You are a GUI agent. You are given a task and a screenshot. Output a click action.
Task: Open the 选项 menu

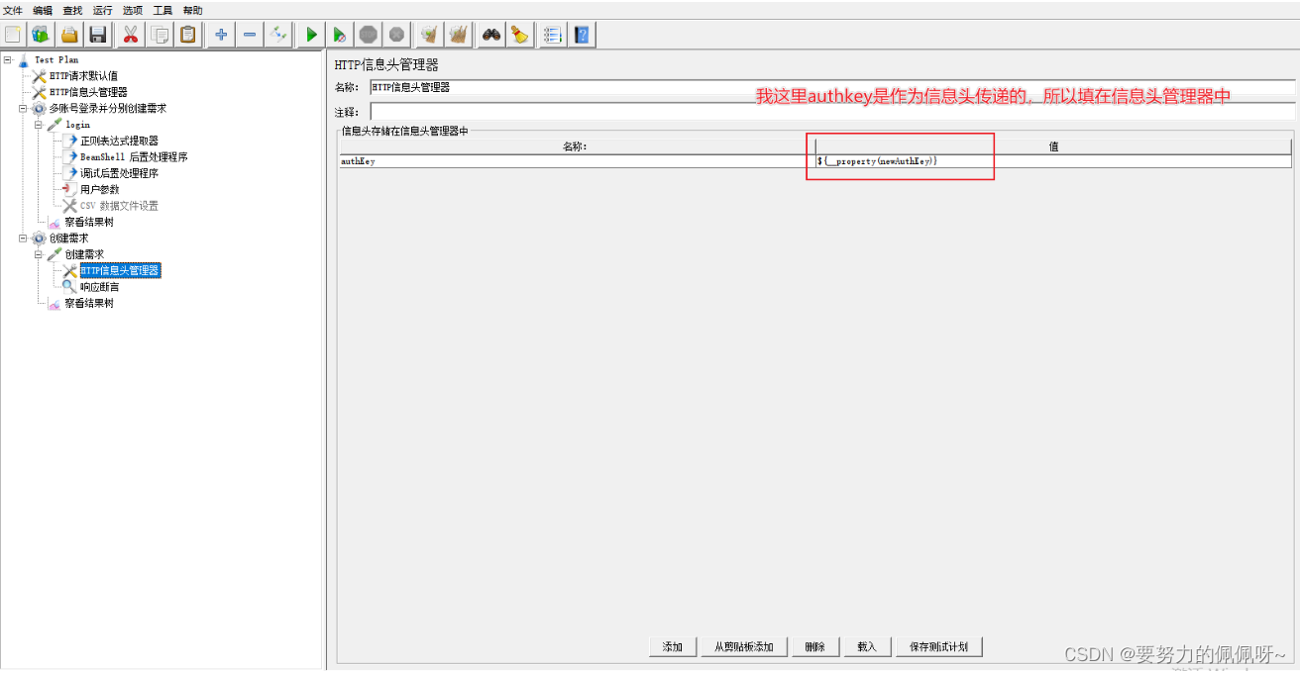tap(133, 10)
